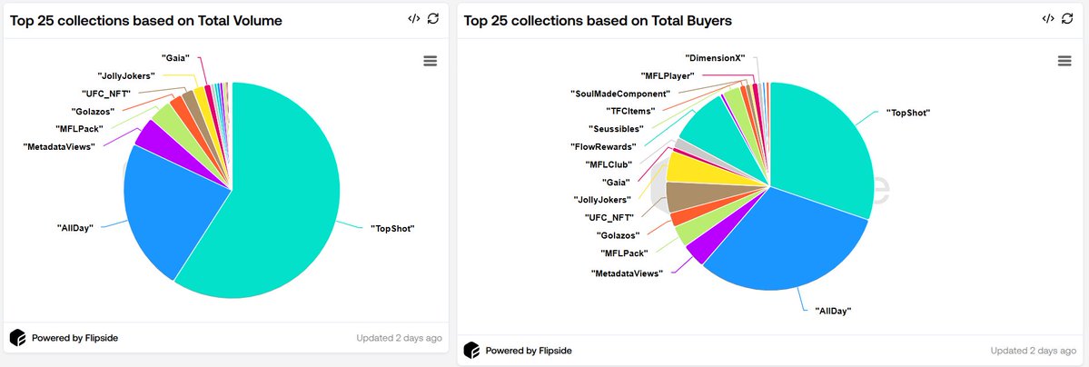1089x367 pixels.
Task: Click Updated 2 days ago under Total Volume
Action: 399,339
